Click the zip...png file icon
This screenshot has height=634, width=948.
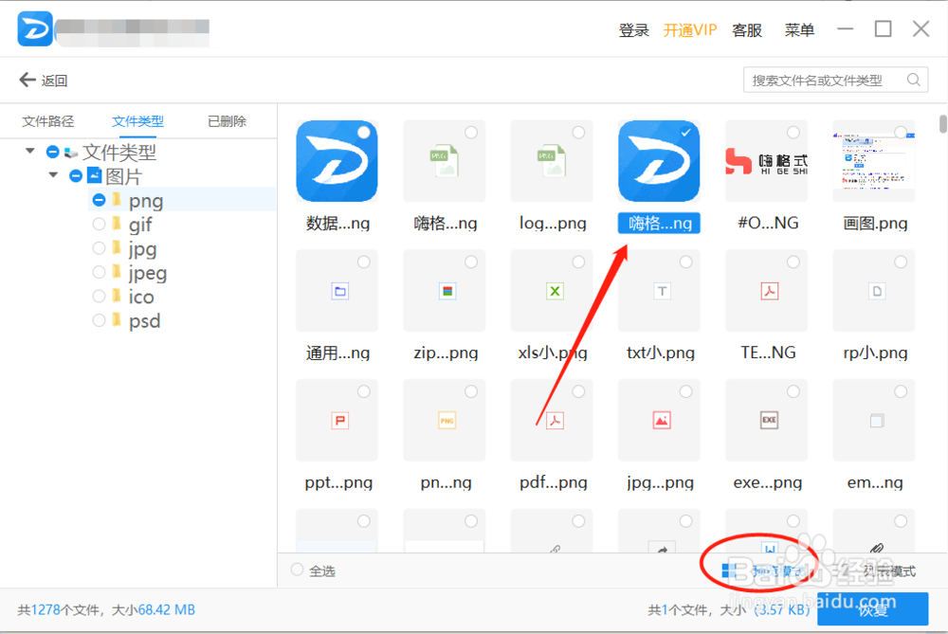[447, 291]
